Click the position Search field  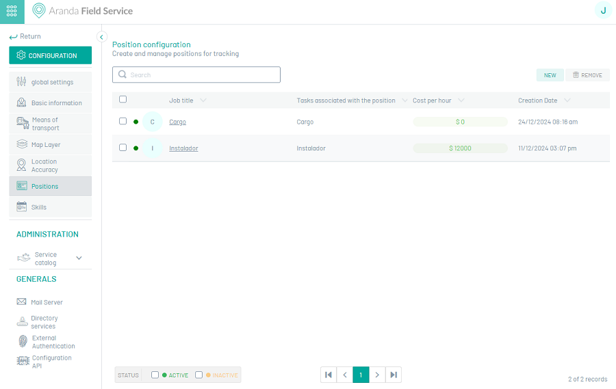pyautogui.click(x=196, y=75)
